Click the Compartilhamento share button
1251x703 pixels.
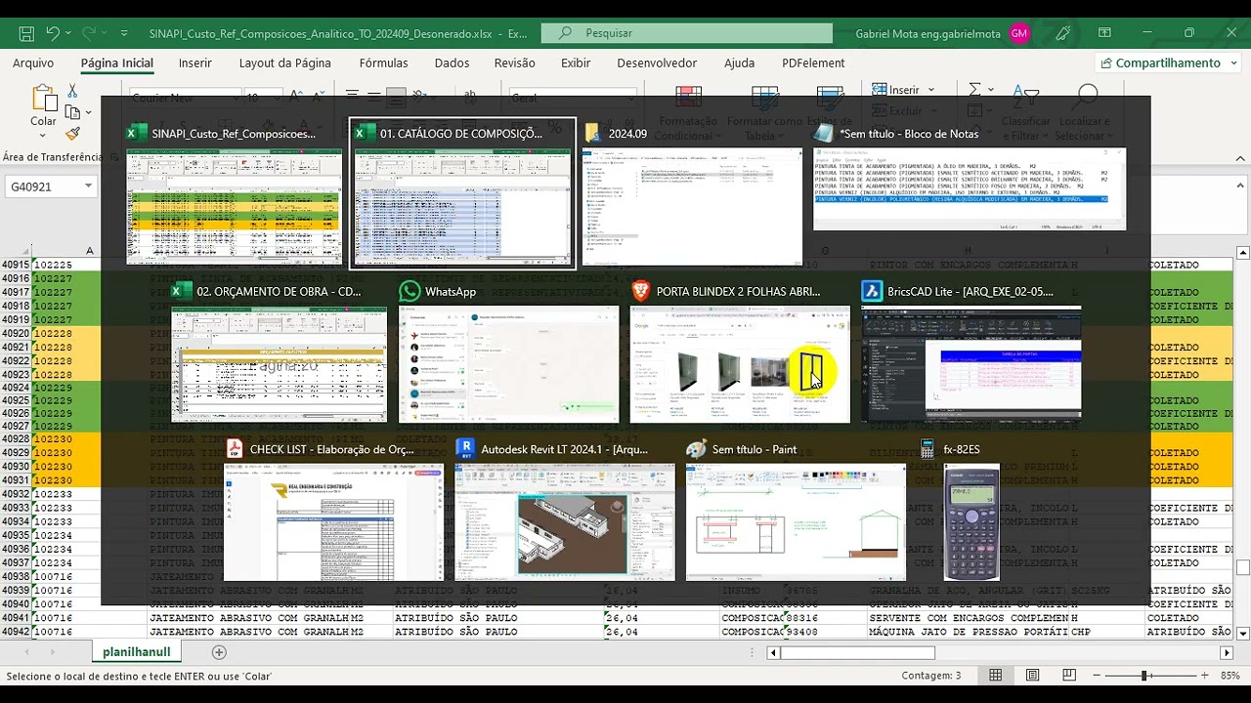click(1162, 62)
